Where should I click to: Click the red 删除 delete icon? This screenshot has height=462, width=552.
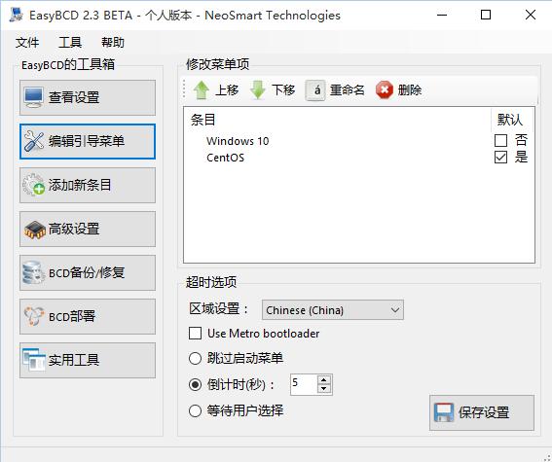point(385,90)
